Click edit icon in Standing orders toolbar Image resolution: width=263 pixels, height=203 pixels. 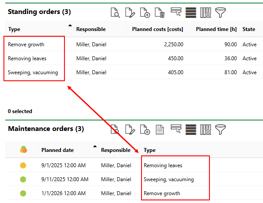tap(130, 13)
